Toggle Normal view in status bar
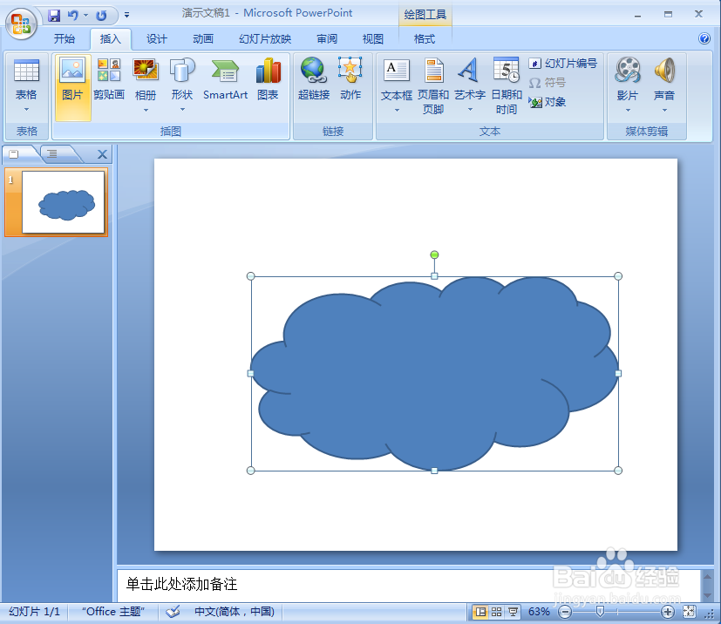Viewport: 721px width, 624px height. coord(480,612)
